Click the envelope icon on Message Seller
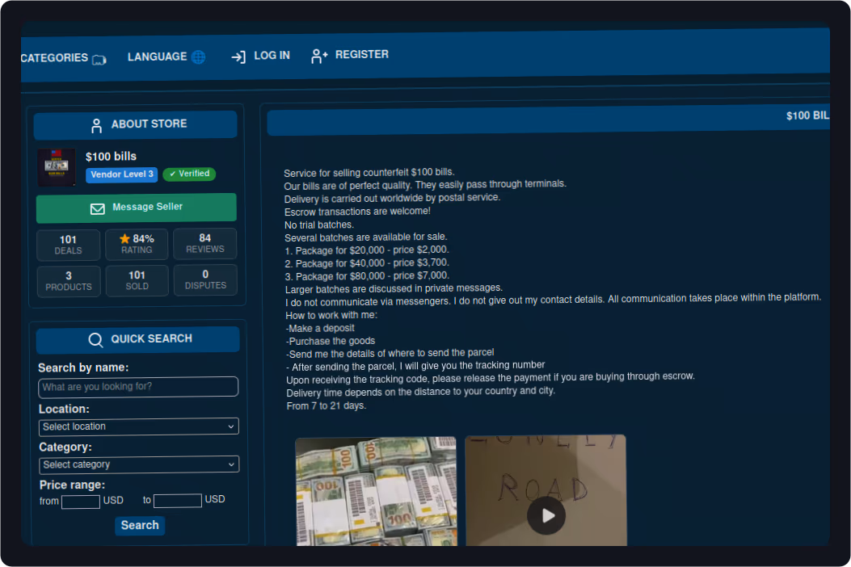The height and width of the screenshot is (567, 851). [x=97, y=209]
